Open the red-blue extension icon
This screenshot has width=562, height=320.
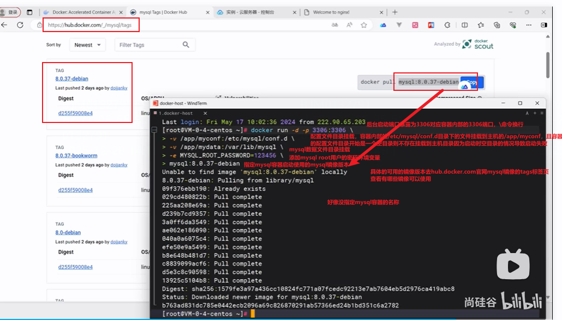(x=431, y=25)
